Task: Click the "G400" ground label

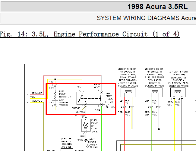Action: click(80, 140)
